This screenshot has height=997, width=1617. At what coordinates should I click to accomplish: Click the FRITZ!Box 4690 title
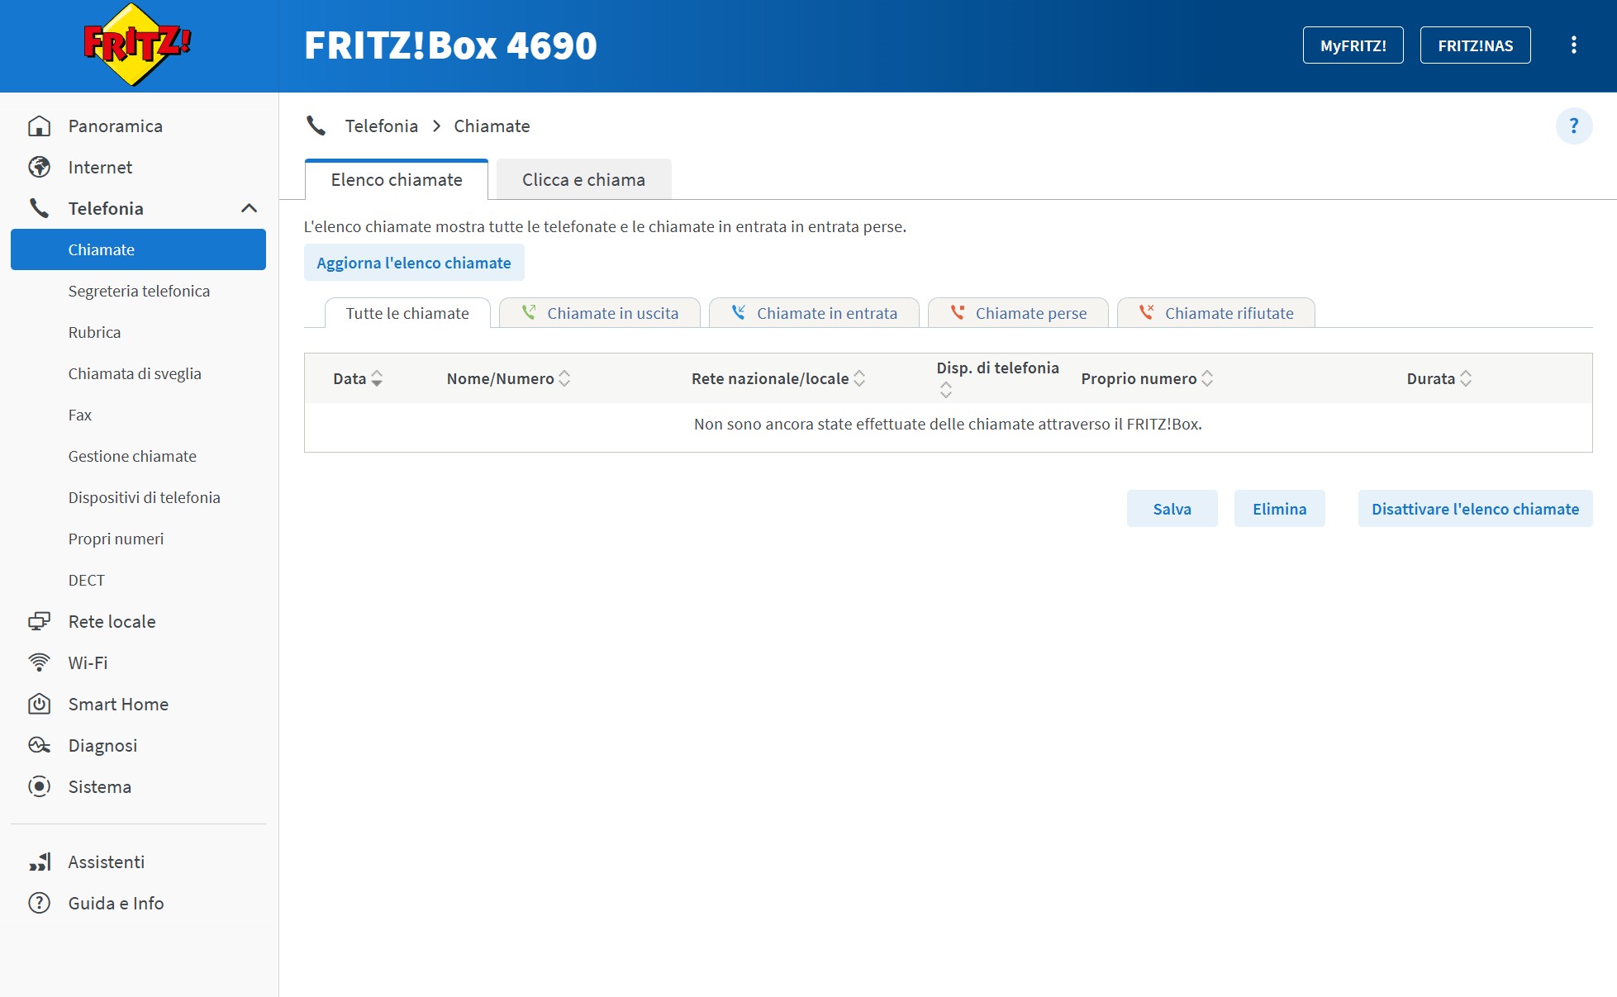pos(450,45)
